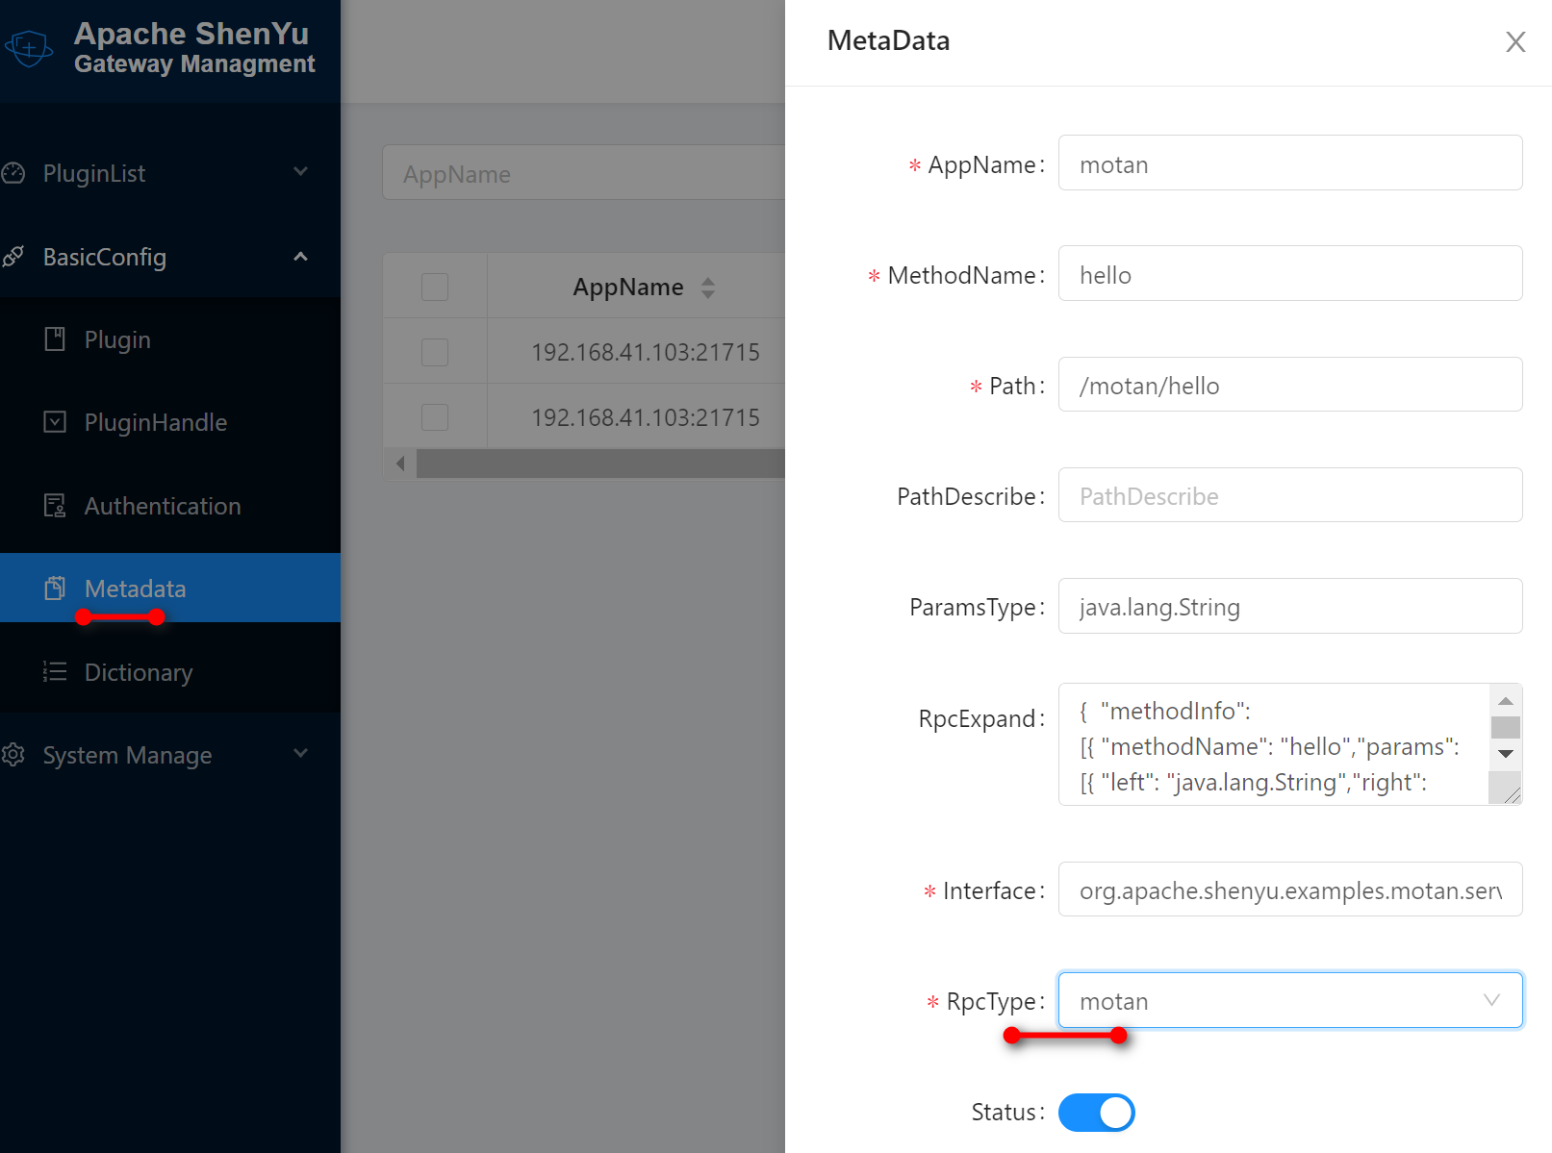Select the PluginList sidebar icon
The width and height of the screenshot is (1552, 1153).
(14, 173)
